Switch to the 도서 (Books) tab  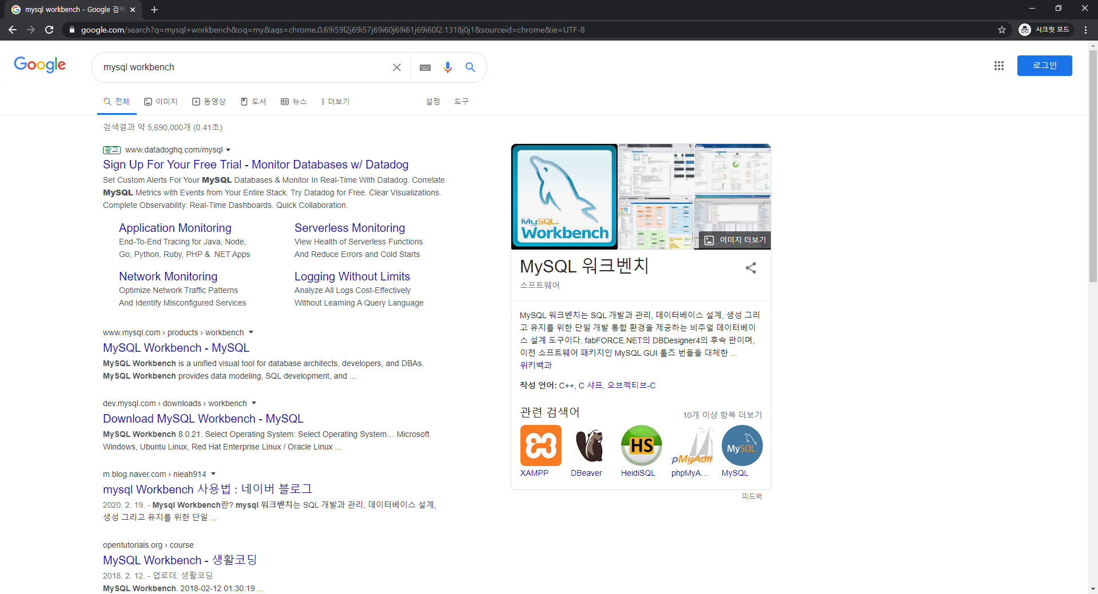(x=253, y=102)
